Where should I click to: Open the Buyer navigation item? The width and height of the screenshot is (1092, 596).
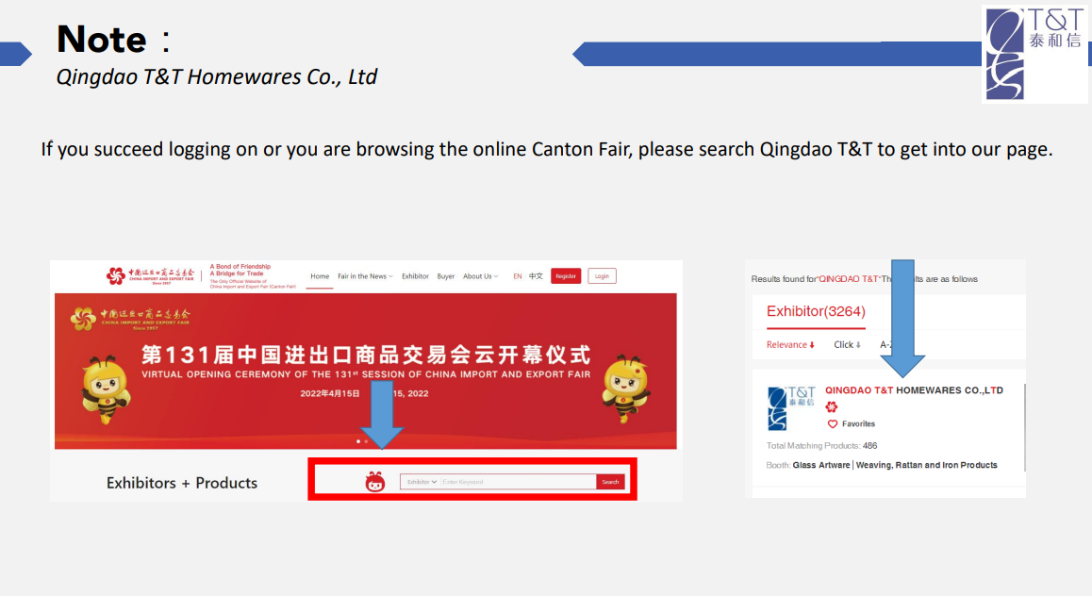point(446,276)
